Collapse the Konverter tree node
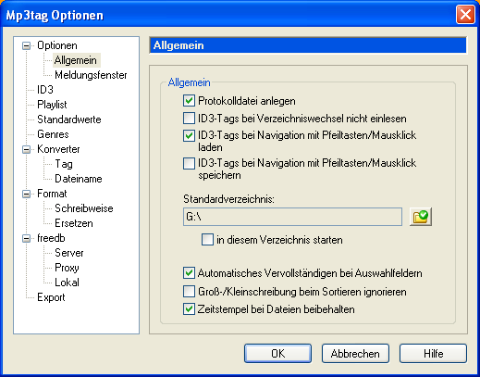The height and width of the screenshot is (377, 480). (x=27, y=149)
